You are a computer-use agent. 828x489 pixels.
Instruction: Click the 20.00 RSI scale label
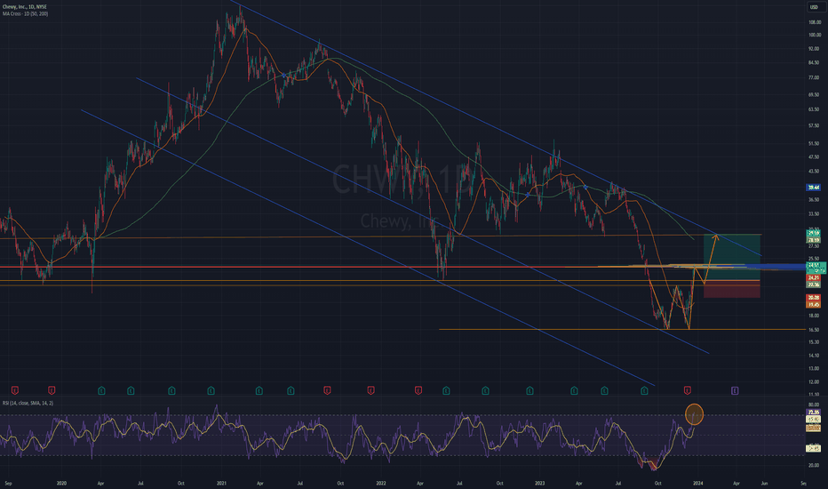(x=815, y=465)
